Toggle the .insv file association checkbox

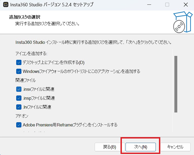point(19,89)
